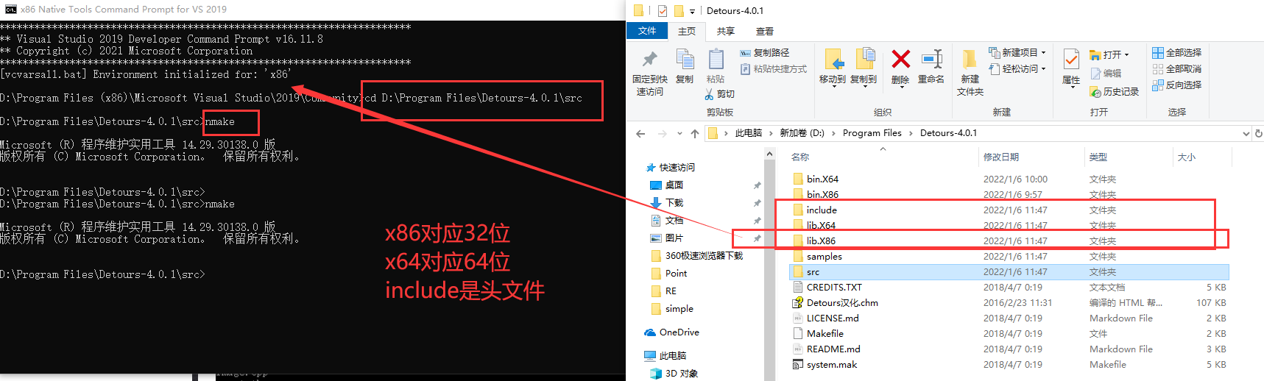Click the History button in ribbon

[x=1115, y=92]
